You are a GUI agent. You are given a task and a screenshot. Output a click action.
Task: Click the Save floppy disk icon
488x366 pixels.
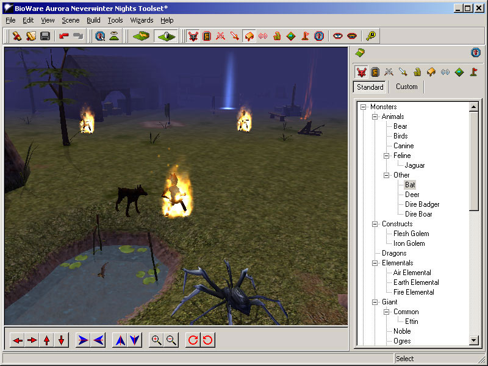[x=45, y=36]
